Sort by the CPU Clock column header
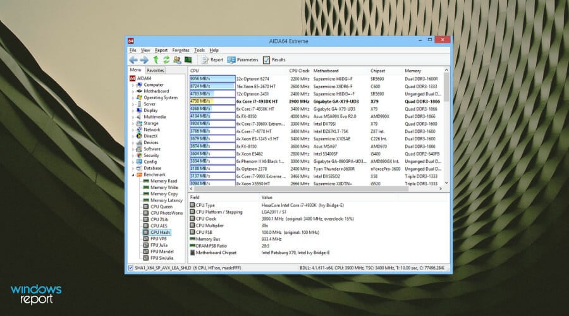The height and width of the screenshot is (316, 569). pos(299,71)
